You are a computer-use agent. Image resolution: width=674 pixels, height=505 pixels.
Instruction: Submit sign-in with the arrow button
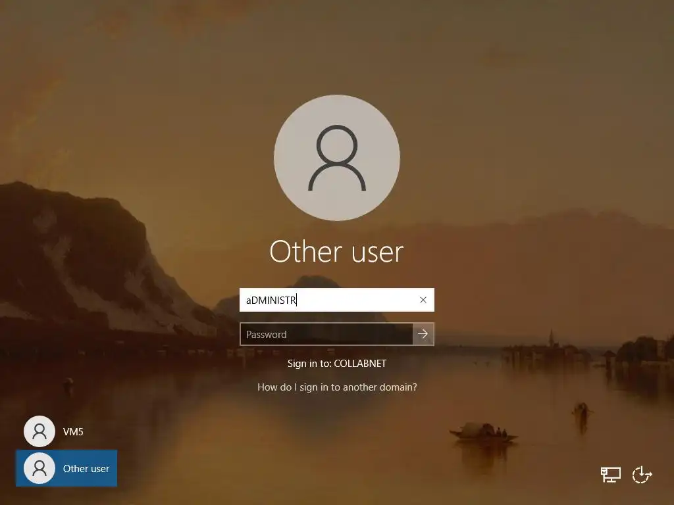click(423, 334)
